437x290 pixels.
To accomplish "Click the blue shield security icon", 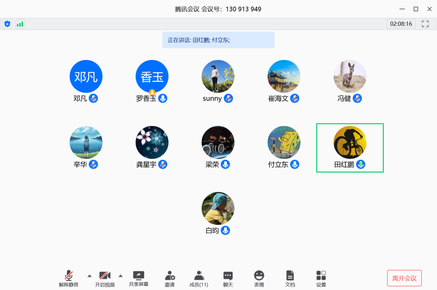I will pos(7,24).
